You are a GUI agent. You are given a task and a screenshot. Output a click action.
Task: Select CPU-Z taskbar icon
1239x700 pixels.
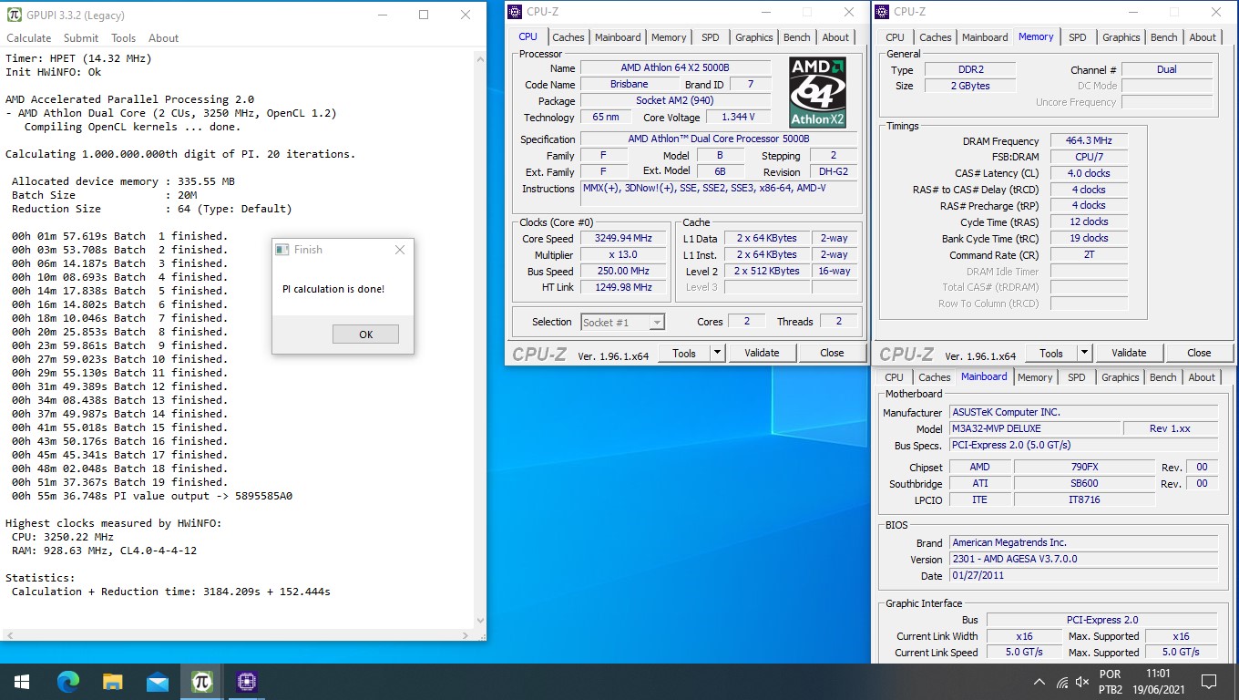click(247, 681)
